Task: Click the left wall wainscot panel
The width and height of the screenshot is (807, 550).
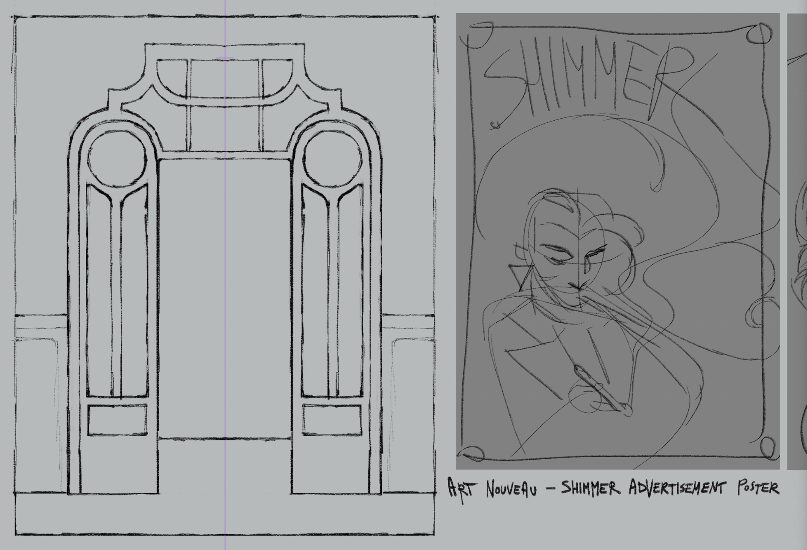Action: (36, 414)
